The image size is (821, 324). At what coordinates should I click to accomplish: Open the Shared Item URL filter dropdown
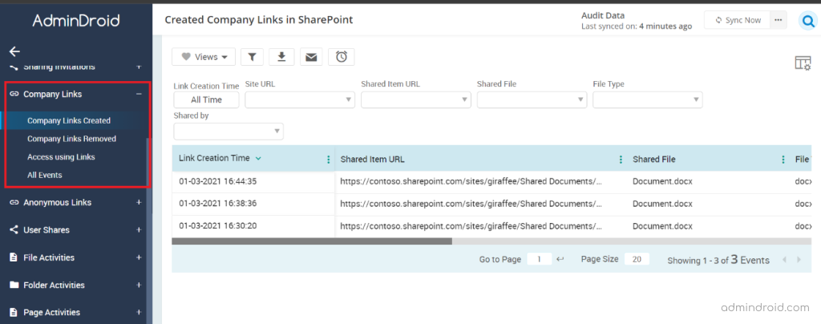(x=416, y=99)
